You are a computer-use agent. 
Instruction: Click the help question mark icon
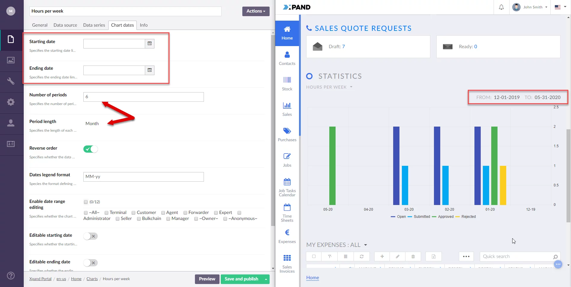pyautogui.click(x=11, y=276)
